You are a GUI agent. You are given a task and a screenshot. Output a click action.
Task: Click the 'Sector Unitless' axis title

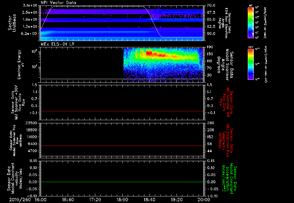12,23
